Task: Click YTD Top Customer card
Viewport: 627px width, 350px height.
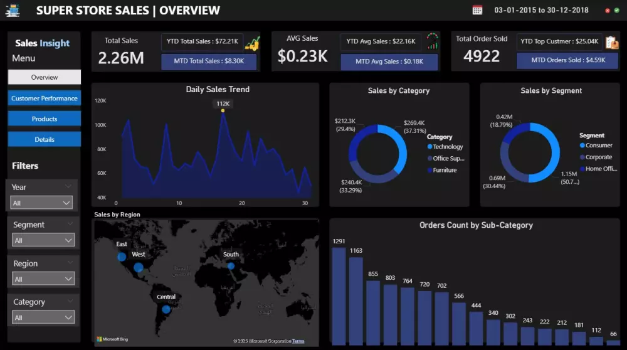Action: (559, 41)
